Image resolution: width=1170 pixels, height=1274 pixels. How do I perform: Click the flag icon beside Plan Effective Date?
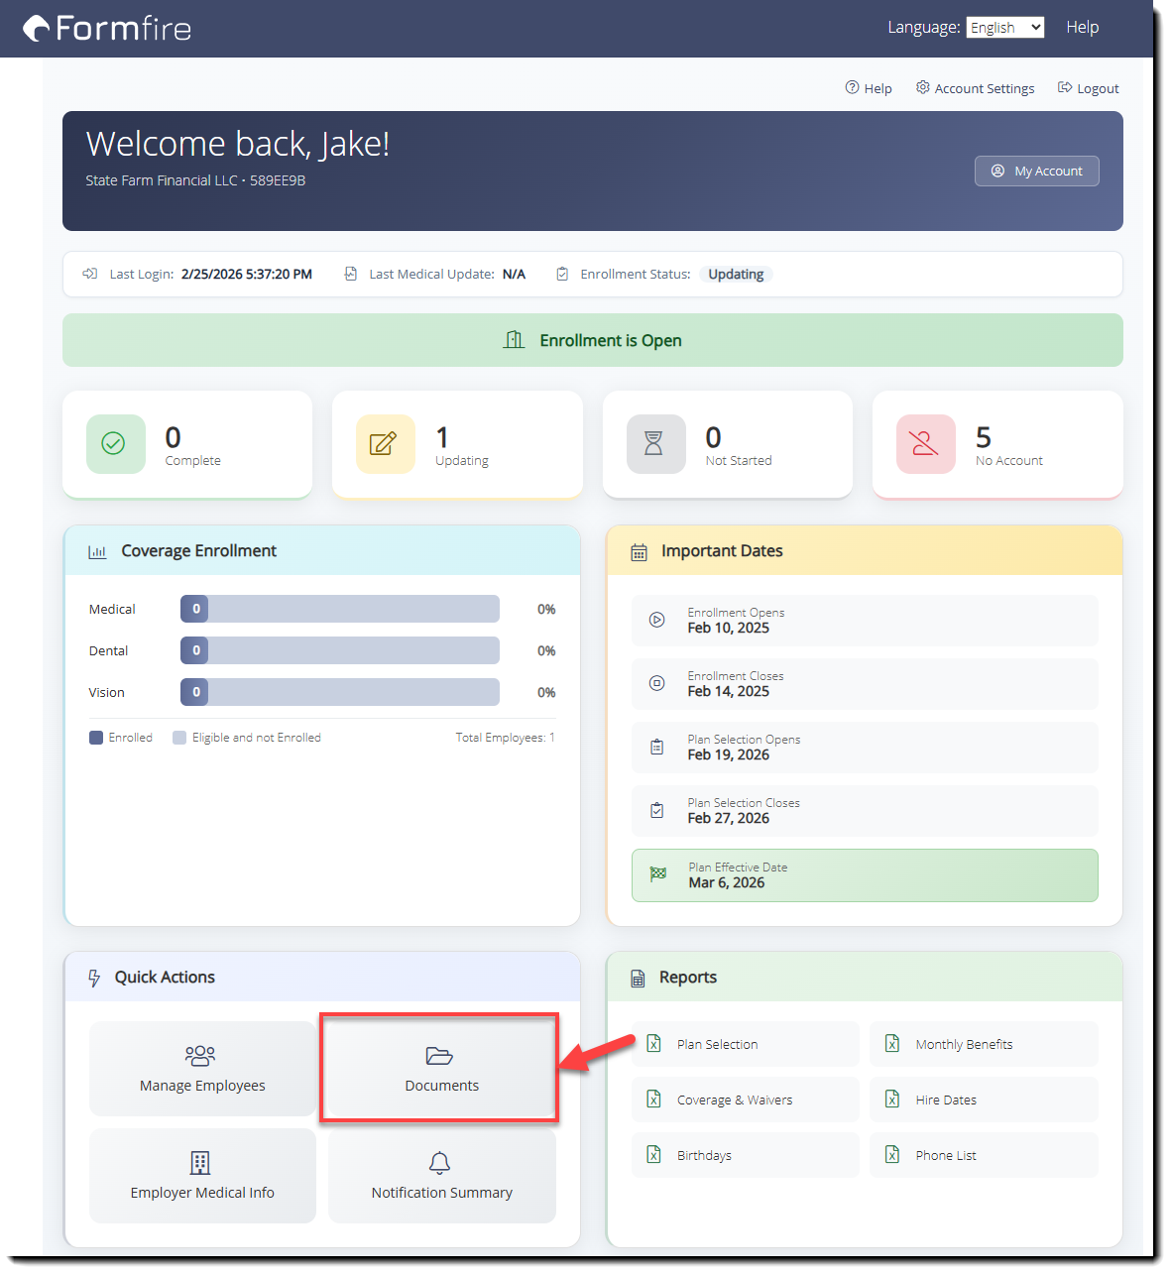point(656,874)
